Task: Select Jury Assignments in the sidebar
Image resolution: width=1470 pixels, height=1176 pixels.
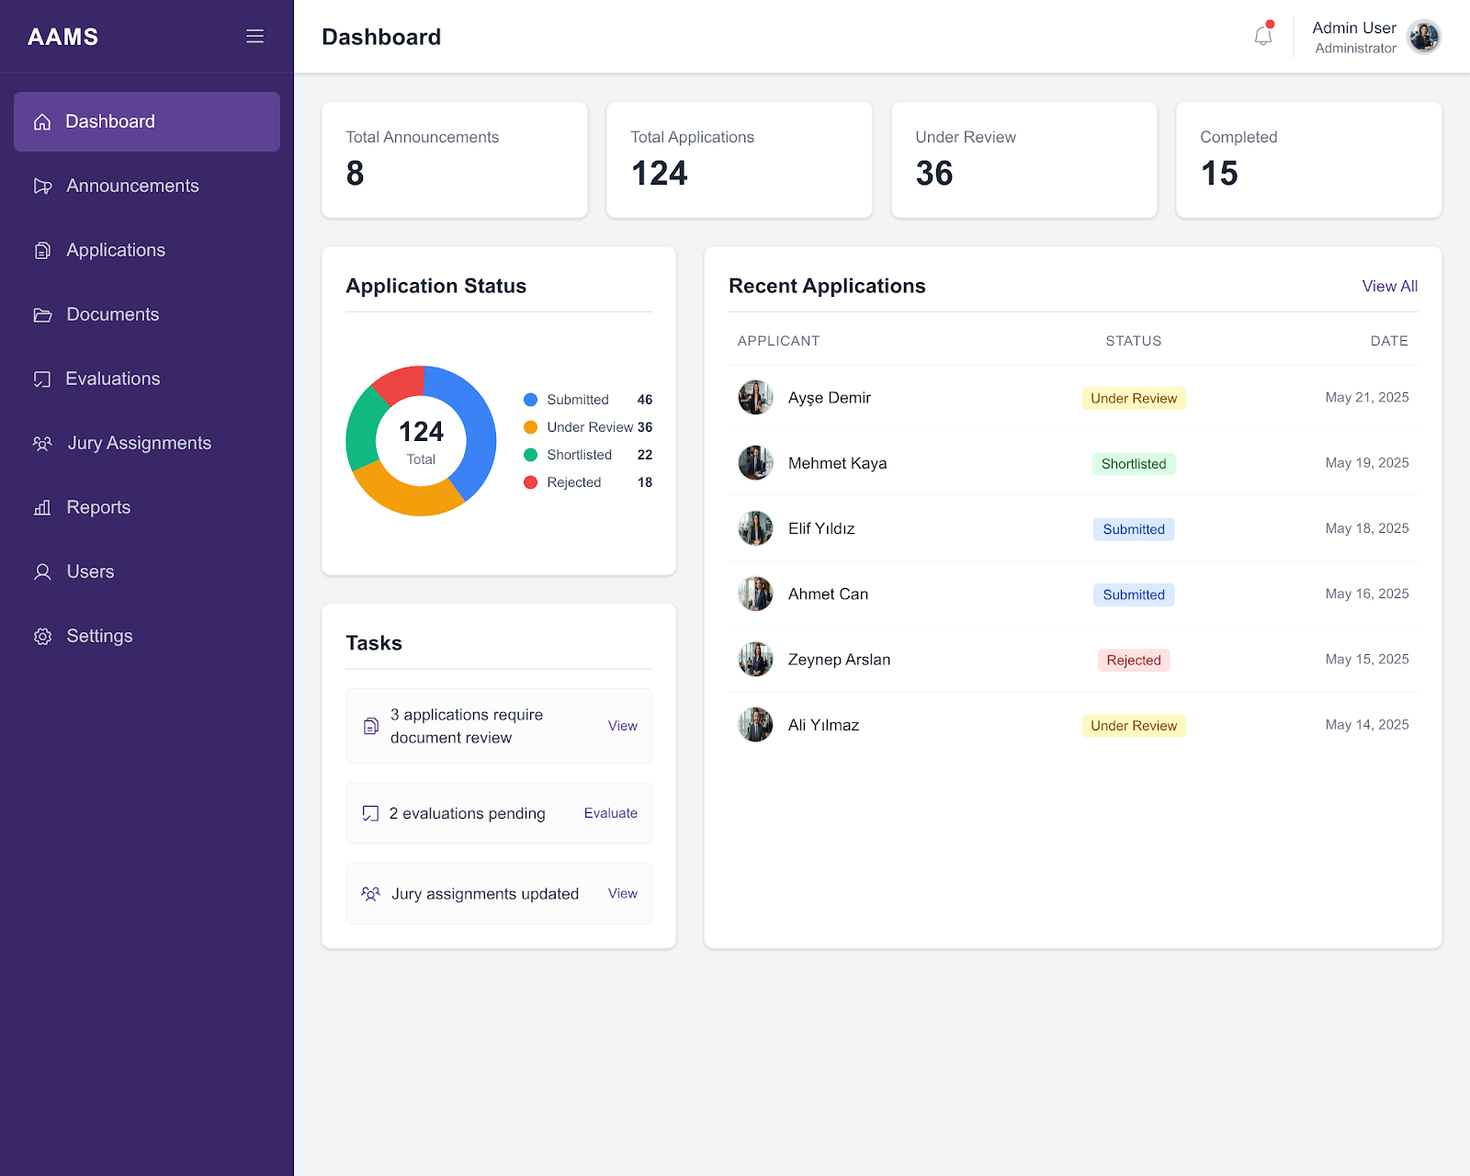Action: coord(147,443)
